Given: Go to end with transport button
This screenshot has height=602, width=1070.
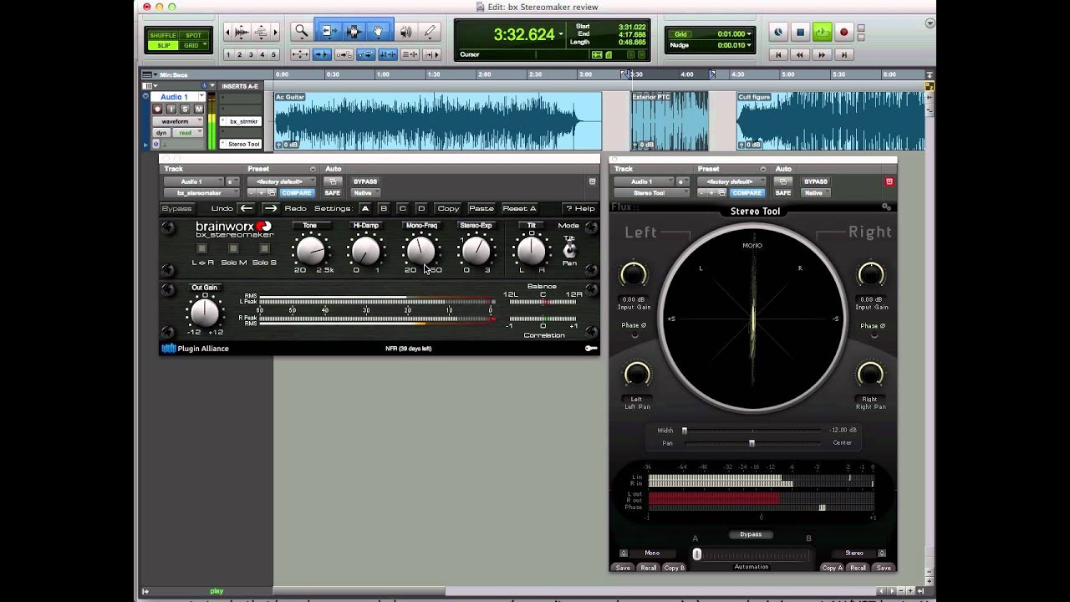Looking at the screenshot, I should pyautogui.click(x=843, y=54).
